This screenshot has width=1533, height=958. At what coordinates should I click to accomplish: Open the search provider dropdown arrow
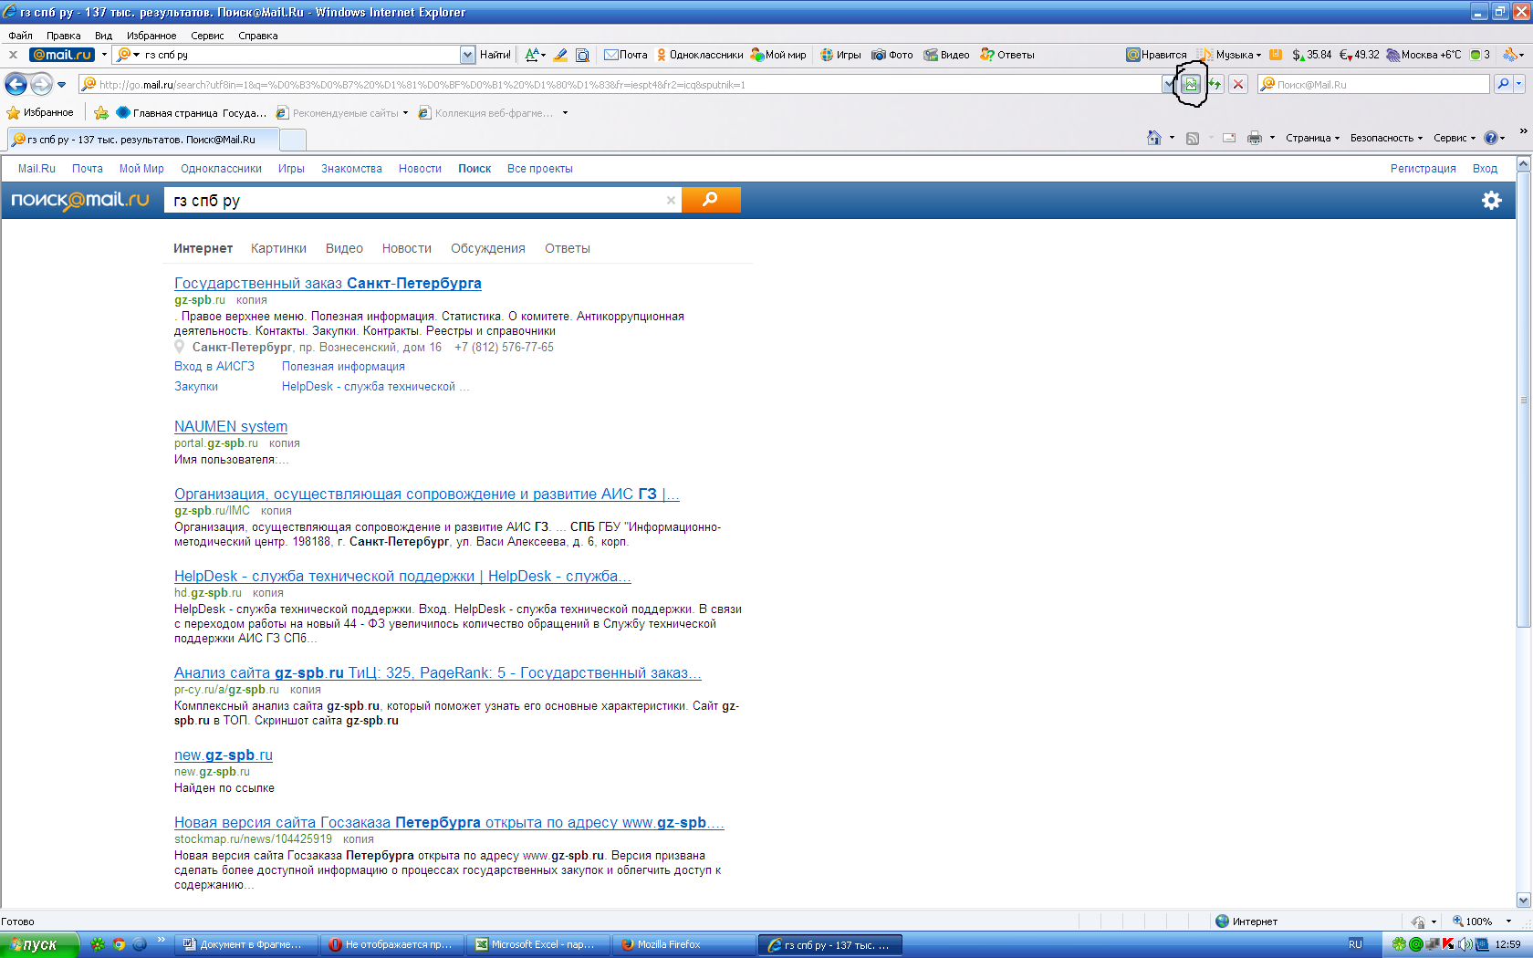(1519, 84)
